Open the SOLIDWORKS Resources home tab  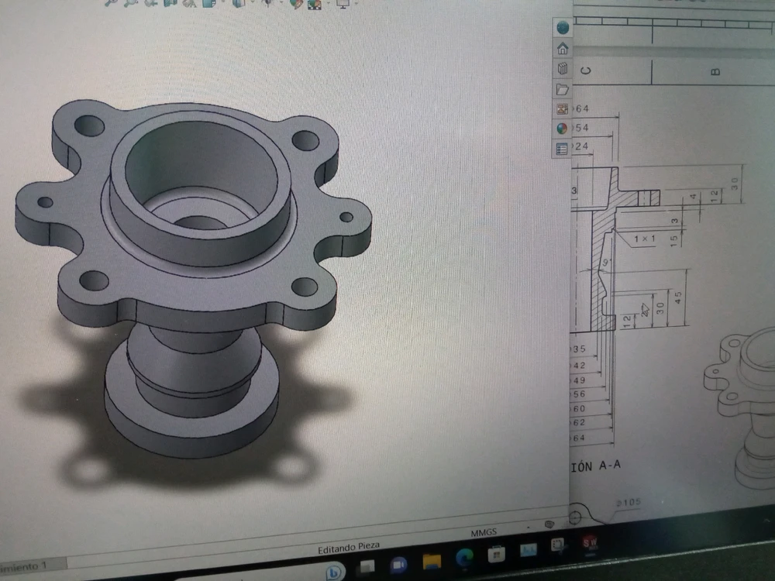[x=563, y=49]
